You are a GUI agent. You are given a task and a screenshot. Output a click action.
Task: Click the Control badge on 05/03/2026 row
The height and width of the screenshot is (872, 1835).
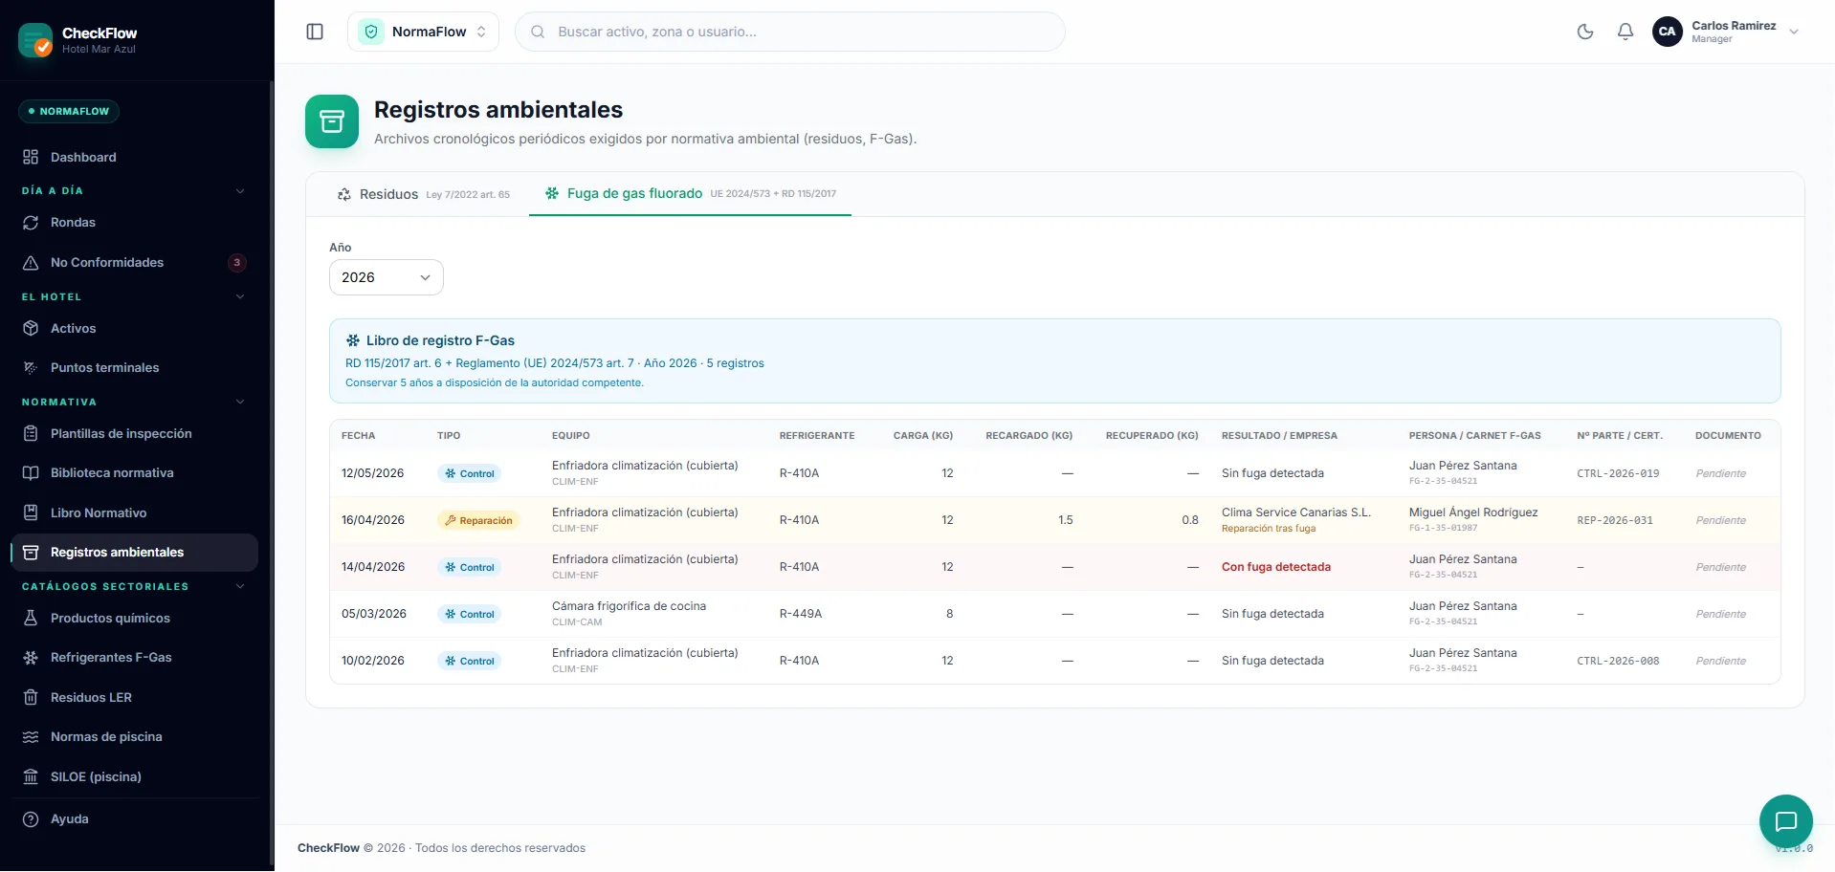point(470,614)
